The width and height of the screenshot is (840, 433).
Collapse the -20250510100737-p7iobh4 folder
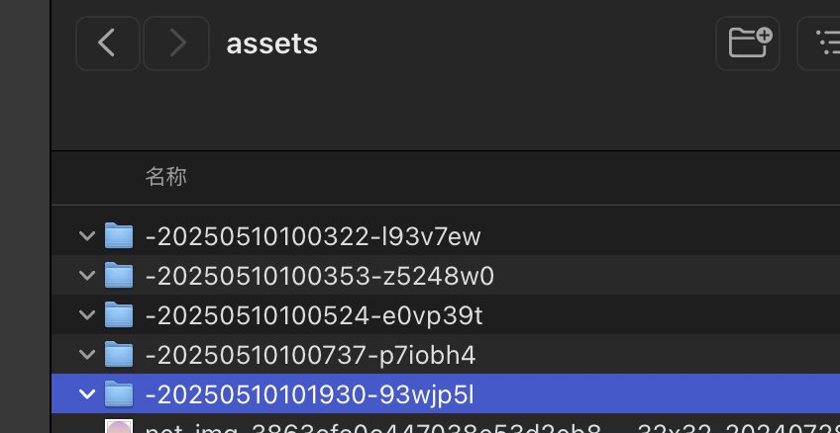pos(87,354)
